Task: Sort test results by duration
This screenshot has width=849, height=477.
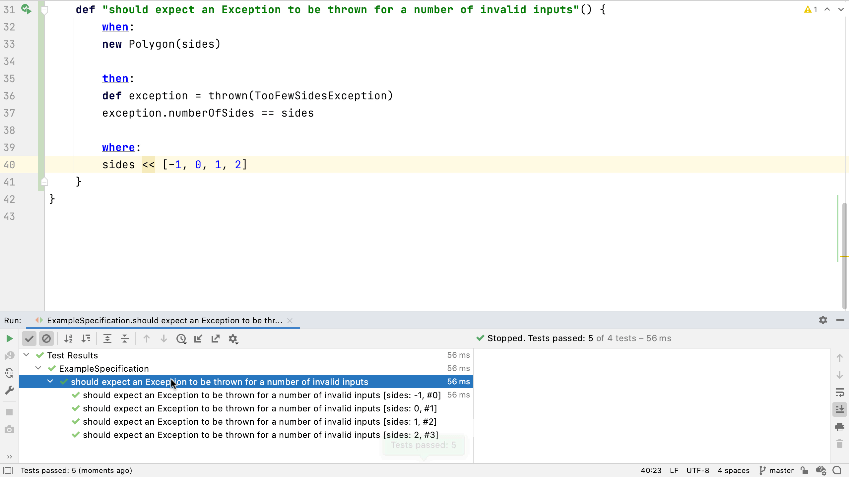Action: point(86,339)
